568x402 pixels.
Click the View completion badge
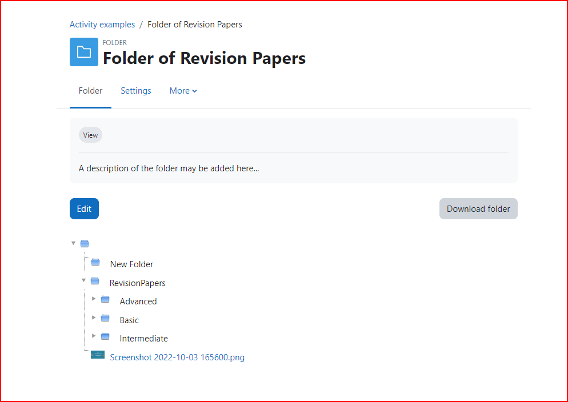click(90, 135)
